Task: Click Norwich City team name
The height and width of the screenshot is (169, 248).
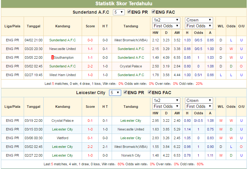Action: point(131,155)
